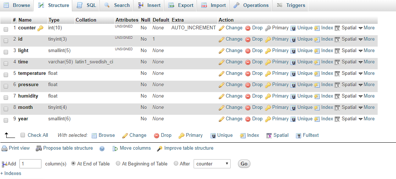396x179 pixels.
Task: Click the red Drop icon for month
Action: (248, 108)
